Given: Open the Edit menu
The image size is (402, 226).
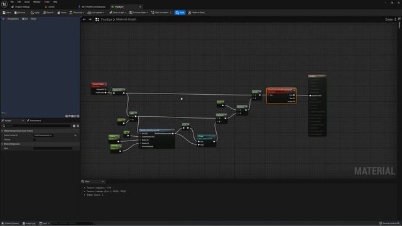Looking at the screenshot, I should (19, 2).
